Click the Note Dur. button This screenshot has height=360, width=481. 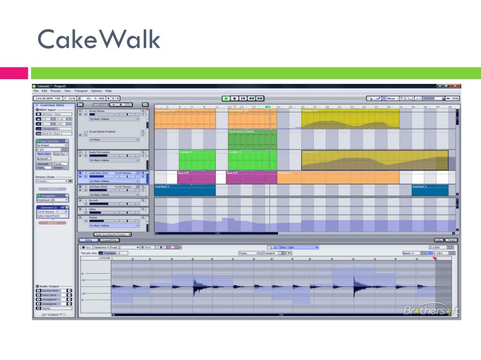60,154
